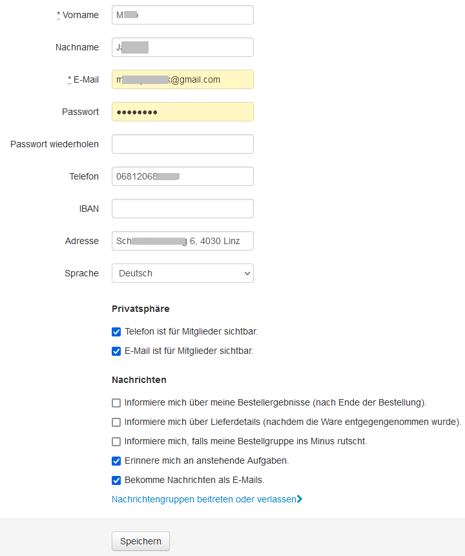
Task: Uncheck E-Mail ist für Mitglieder sichtbar
Action: (x=116, y=351)
